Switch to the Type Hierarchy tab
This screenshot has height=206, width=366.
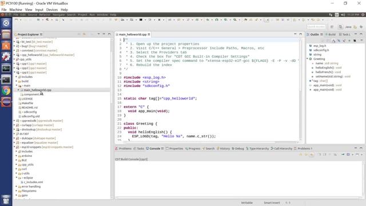[x=257, y=149]
